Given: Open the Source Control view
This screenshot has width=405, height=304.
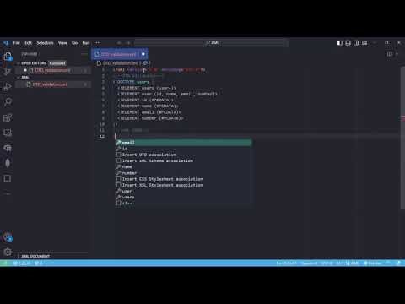Looking at the screenshot, I should 8,72.
